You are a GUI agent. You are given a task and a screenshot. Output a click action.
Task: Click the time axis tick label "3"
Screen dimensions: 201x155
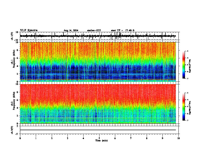pos(68,138)
